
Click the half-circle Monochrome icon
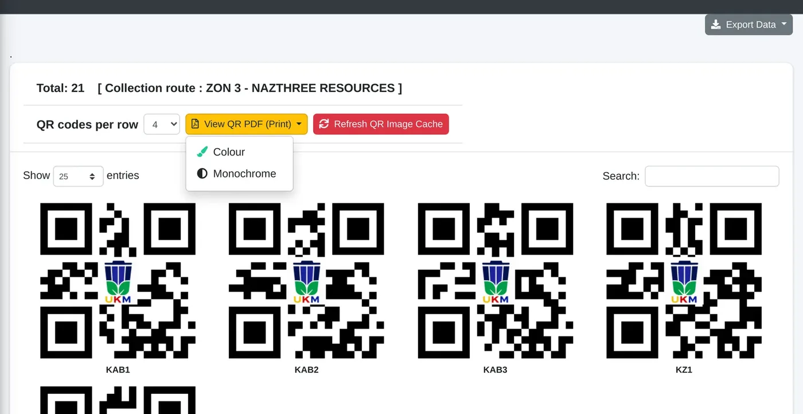[x=202, y=173]
